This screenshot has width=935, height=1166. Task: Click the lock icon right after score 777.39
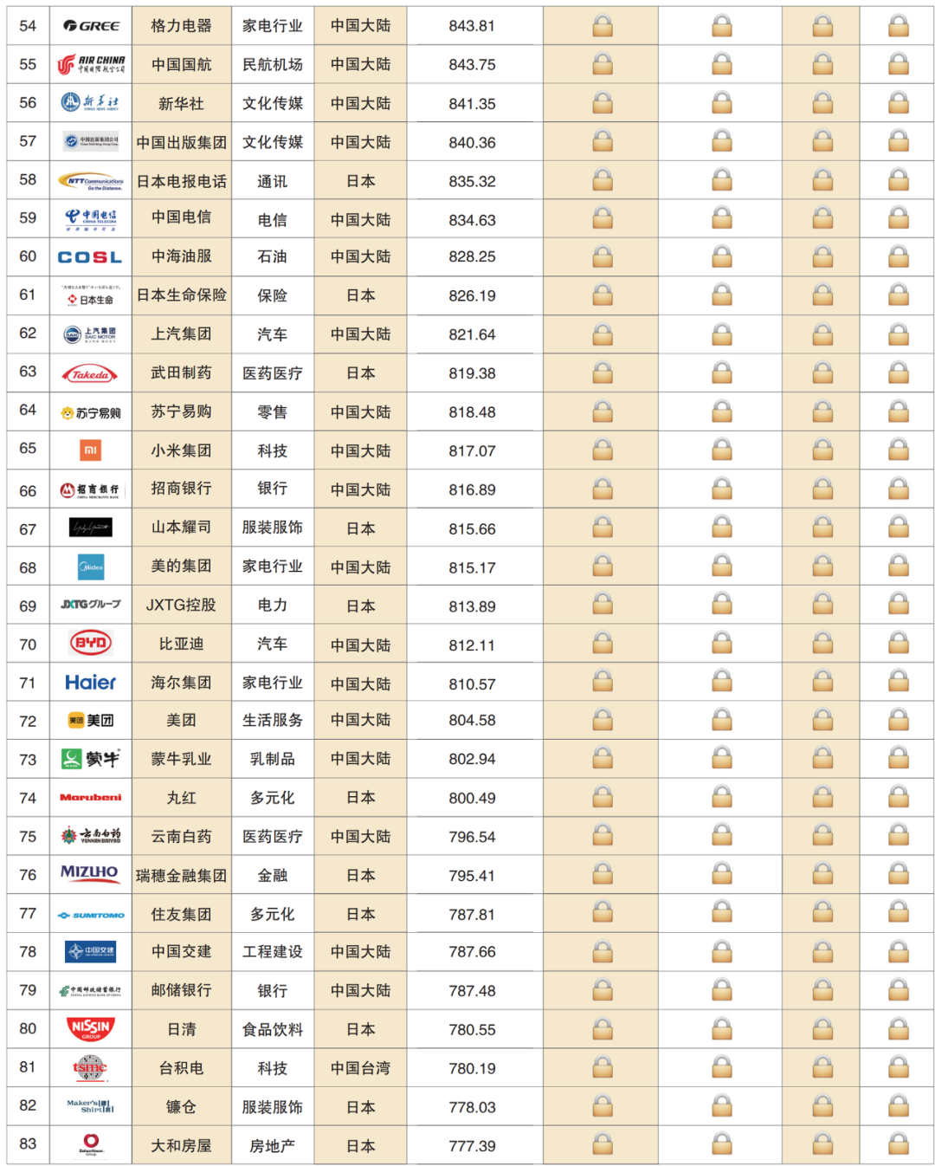[603, 1145]
